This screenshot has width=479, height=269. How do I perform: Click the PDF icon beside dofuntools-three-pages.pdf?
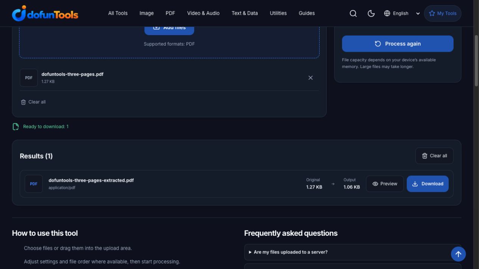[29, 78]
